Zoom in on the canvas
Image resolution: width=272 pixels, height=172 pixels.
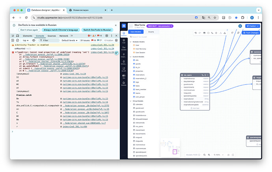tap(209, 155)
